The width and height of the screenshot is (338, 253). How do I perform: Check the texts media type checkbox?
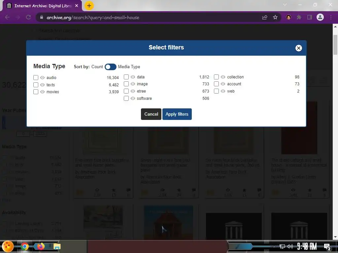point(36,85)
